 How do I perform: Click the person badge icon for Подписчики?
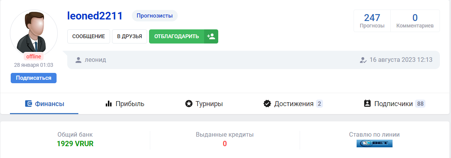click(367, 103)
